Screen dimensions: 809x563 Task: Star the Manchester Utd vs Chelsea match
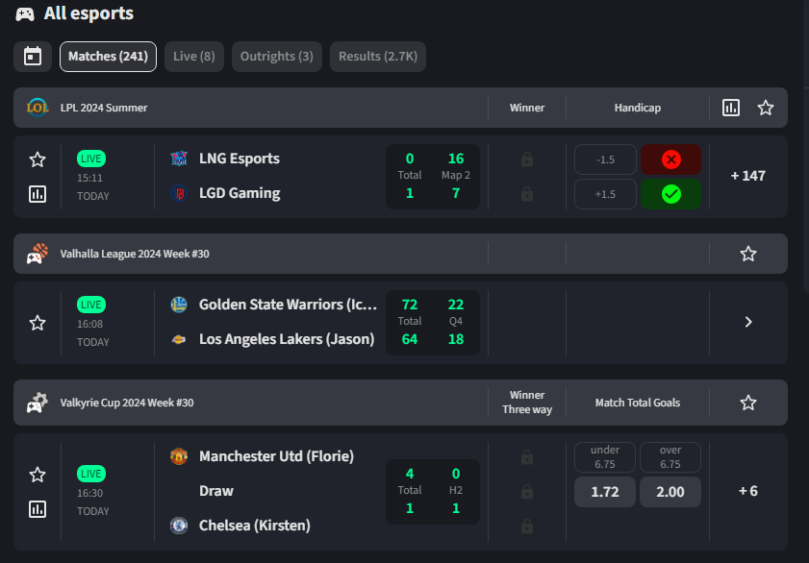(38, 475)
